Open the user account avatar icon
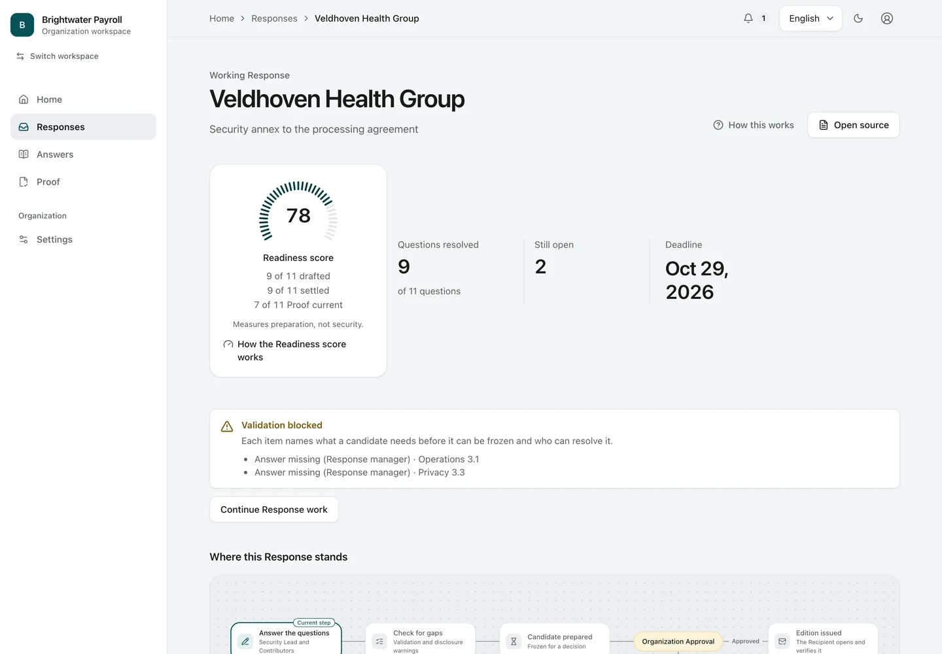 pos(887,18)
